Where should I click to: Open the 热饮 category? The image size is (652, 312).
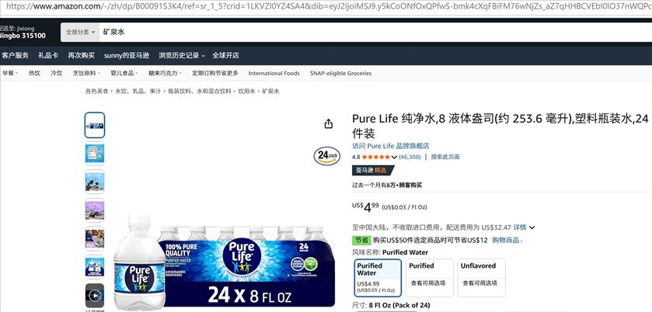34,73
